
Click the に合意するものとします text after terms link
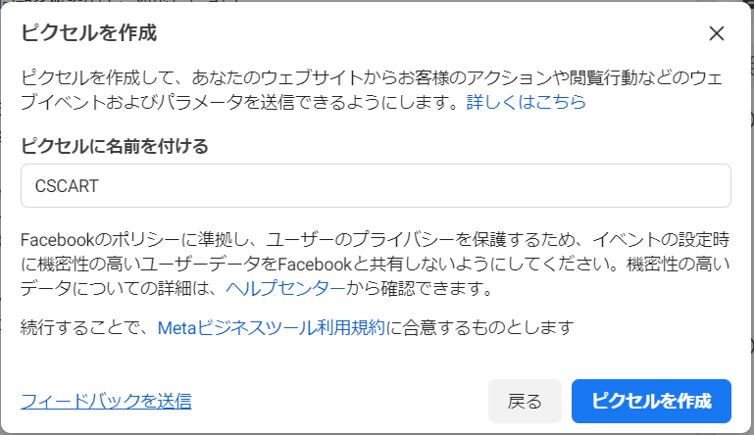478,327
